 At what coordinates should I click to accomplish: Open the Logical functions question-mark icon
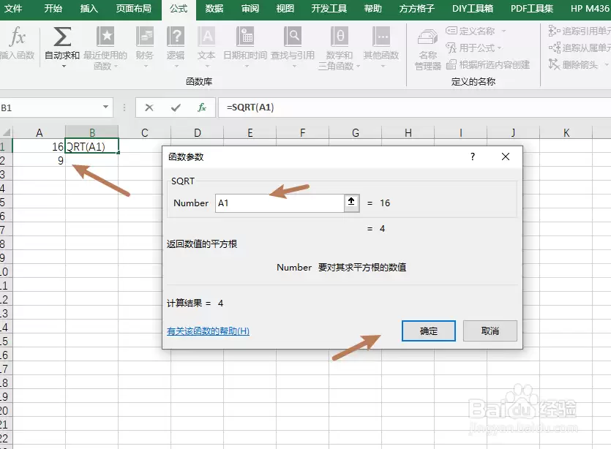click(176, 37)
